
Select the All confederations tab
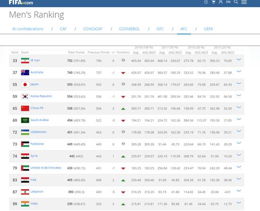[28, 29]
